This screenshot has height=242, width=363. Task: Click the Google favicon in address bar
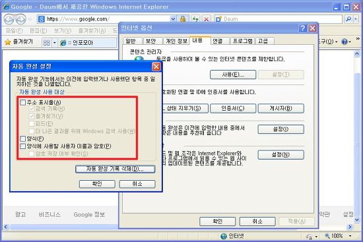point(42,19)
